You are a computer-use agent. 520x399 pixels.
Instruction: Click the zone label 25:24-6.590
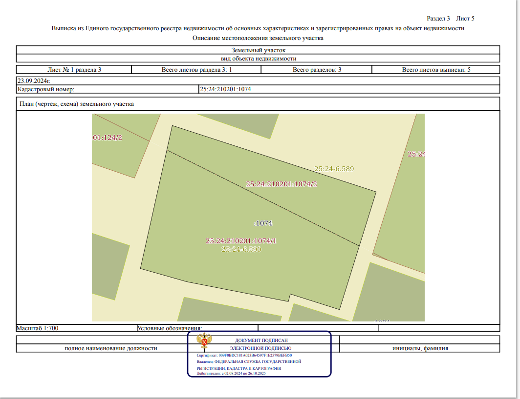coord(241,249)
